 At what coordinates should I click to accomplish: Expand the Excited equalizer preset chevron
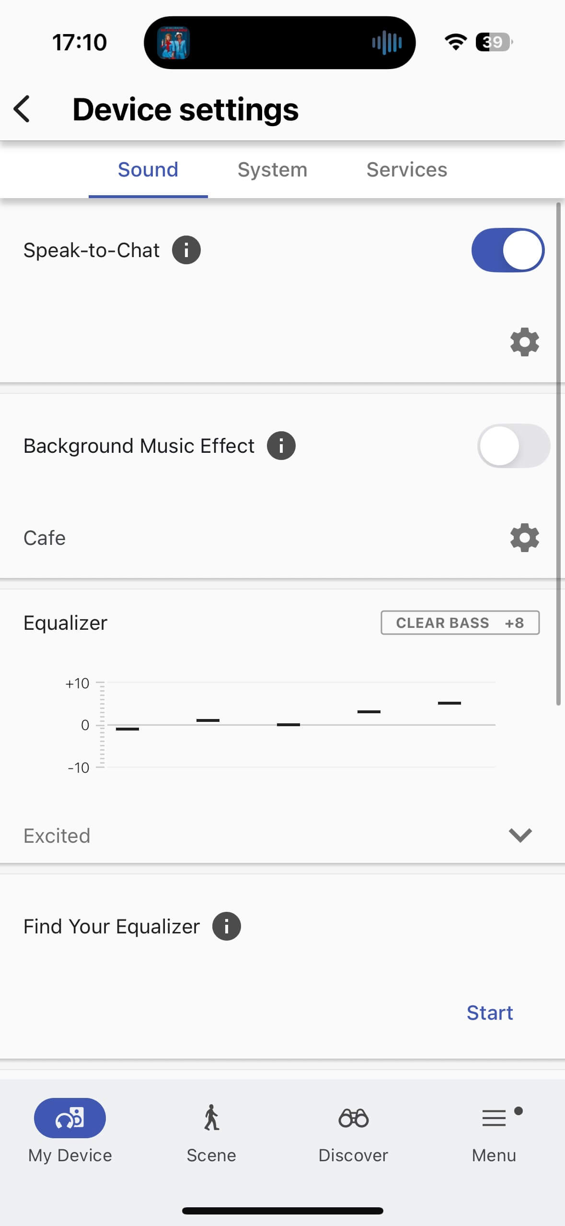pos(520,835)
